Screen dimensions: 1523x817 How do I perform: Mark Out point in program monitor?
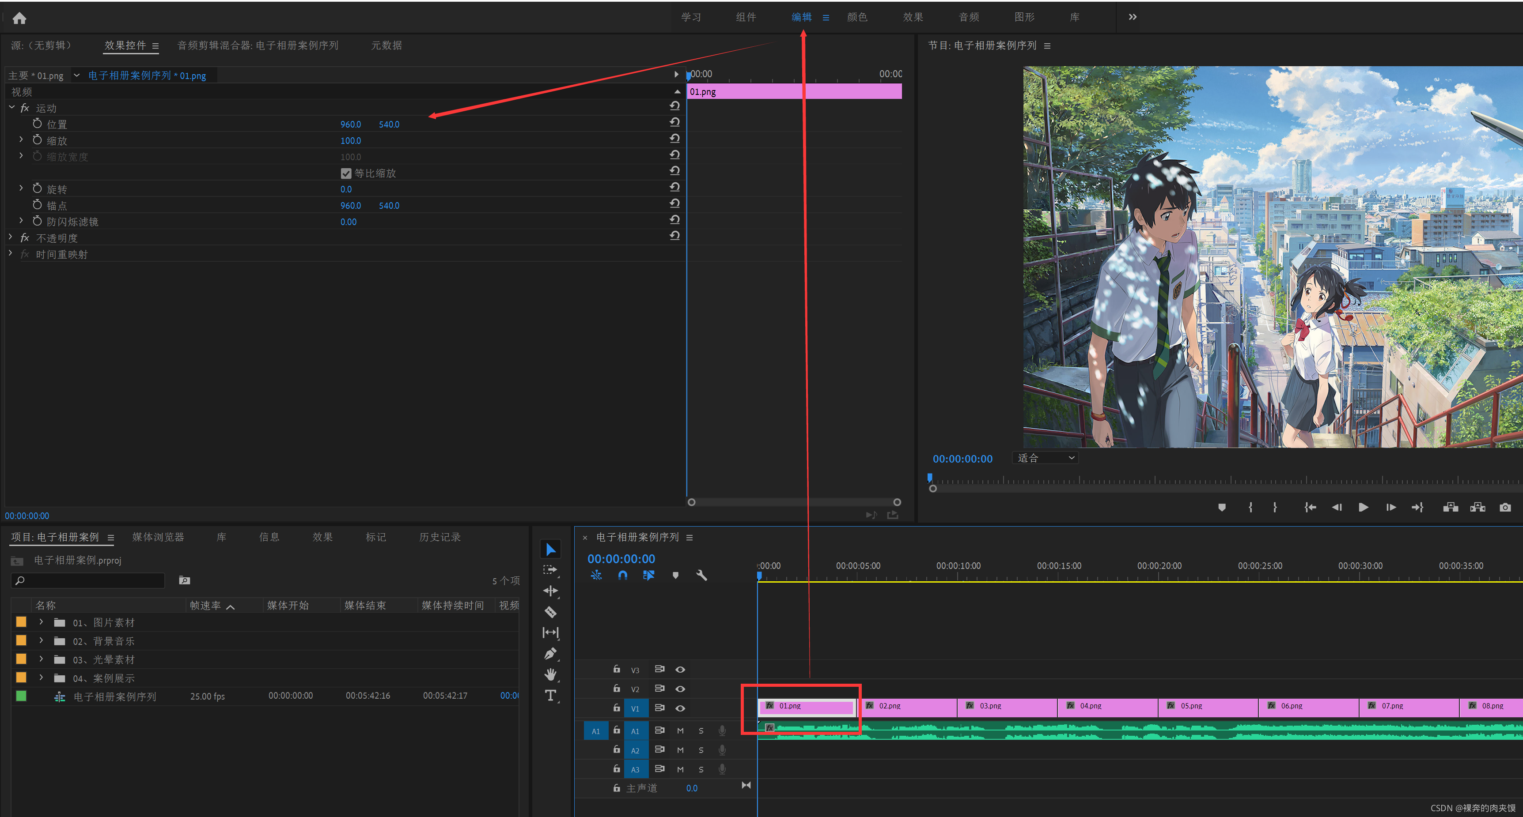click(x=1275, y=508)
